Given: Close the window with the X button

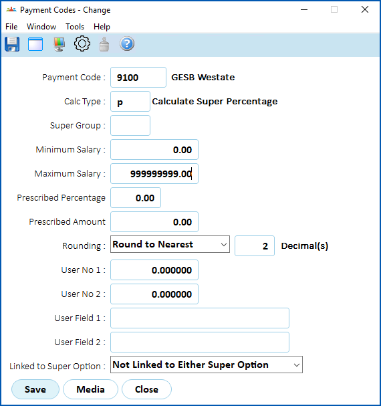Looking at the screenshot, I should (365, 9).
